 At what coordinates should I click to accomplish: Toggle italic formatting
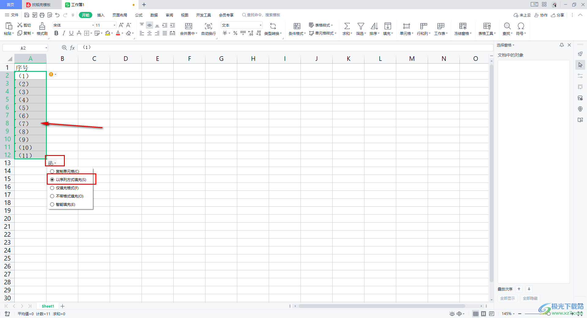coord(64,33)
